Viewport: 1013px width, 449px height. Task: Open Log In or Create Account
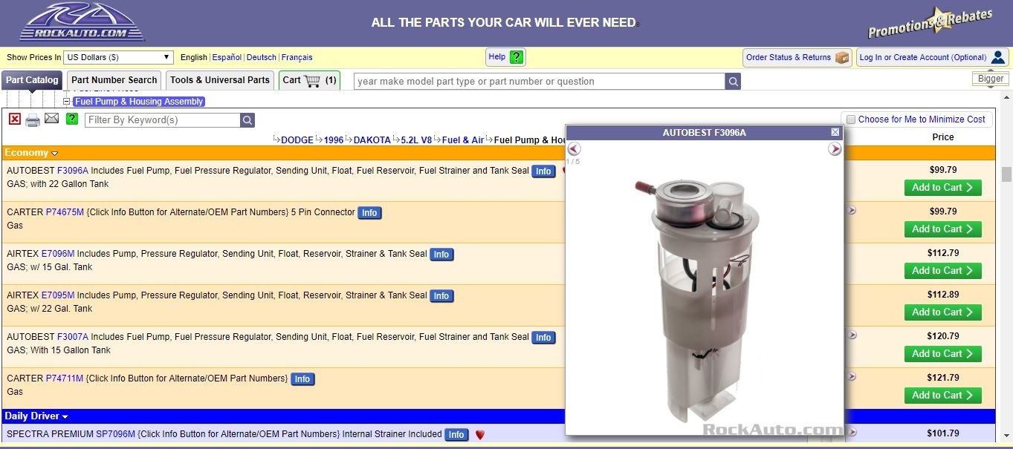(x=932, y=57)
